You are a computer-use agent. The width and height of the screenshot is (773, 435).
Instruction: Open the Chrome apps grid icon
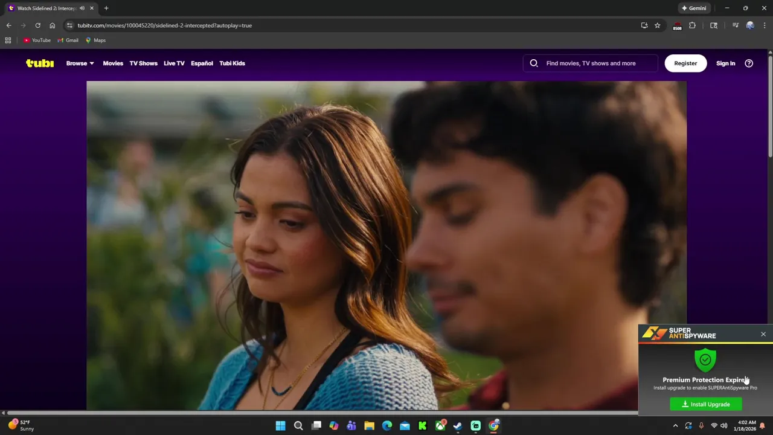[x=8, y=40]
